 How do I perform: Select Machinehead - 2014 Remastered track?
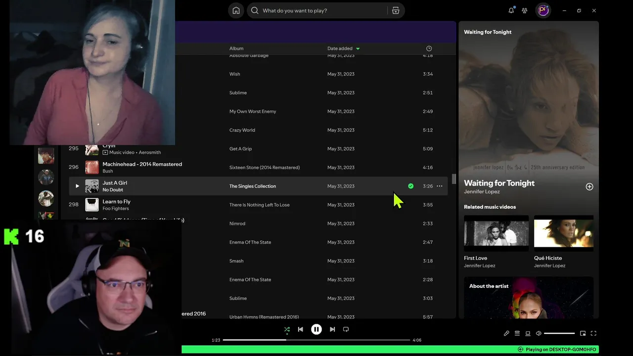(142, 164)
